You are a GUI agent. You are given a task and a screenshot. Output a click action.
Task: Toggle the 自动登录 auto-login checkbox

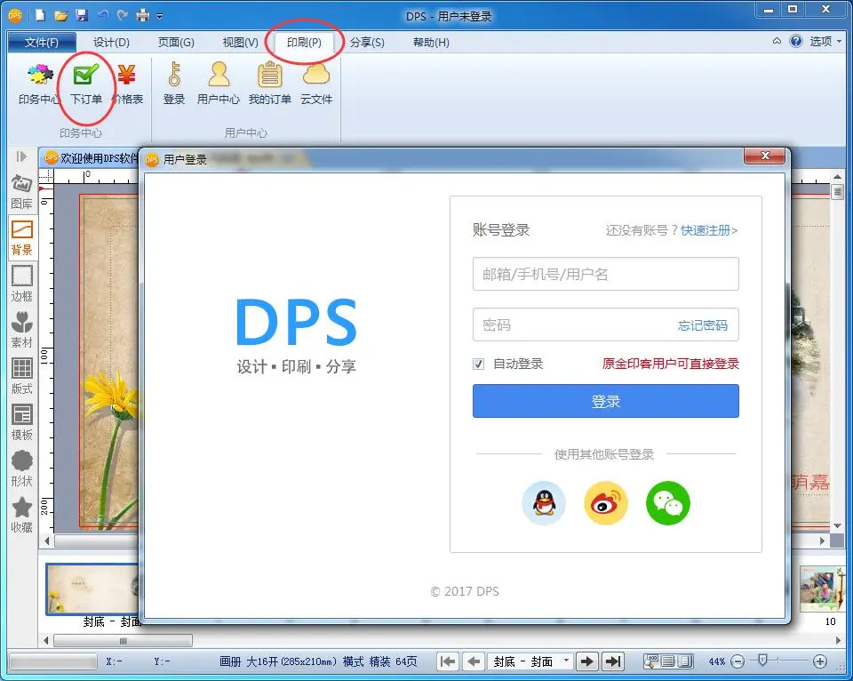[x=479, y=364]
